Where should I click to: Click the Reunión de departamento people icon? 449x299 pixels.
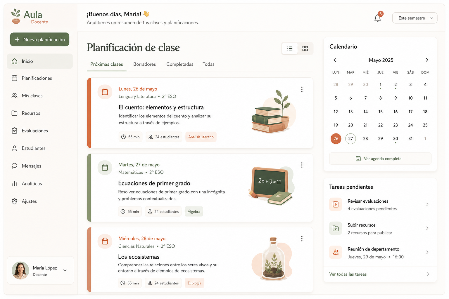coord(336,252)
